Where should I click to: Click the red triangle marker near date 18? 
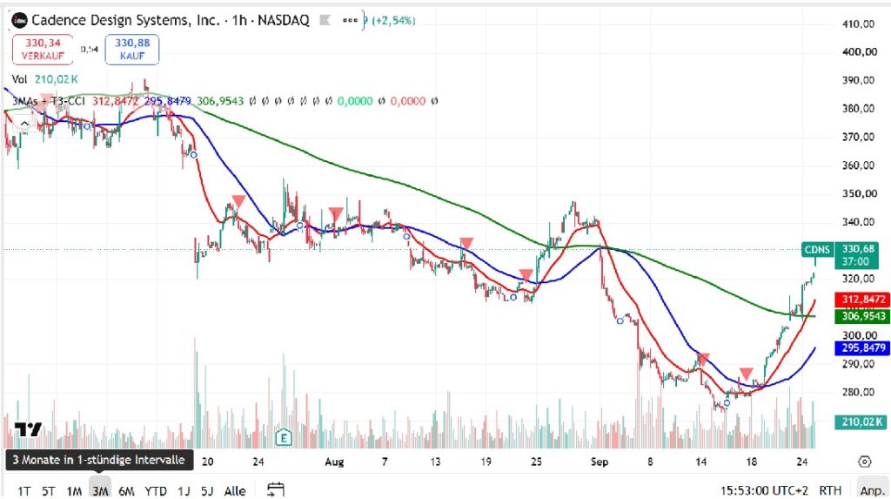click(x=746, y=374)
